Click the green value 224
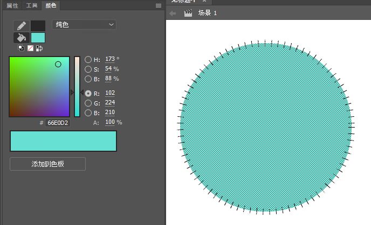 click(x=110, y=103)
